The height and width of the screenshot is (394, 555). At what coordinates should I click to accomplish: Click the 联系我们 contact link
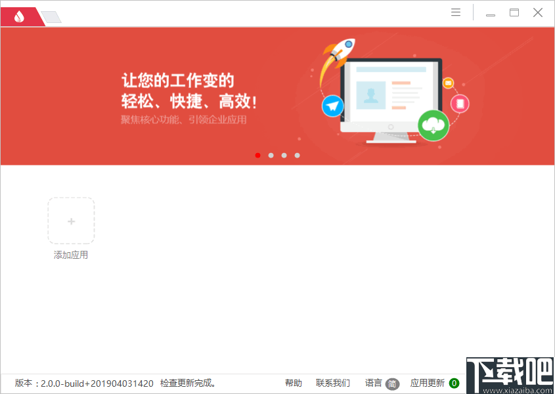click(332, 383)
